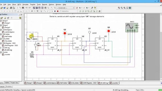
Task: Switch to the Design1 document tab
Action: click(29, 83)
